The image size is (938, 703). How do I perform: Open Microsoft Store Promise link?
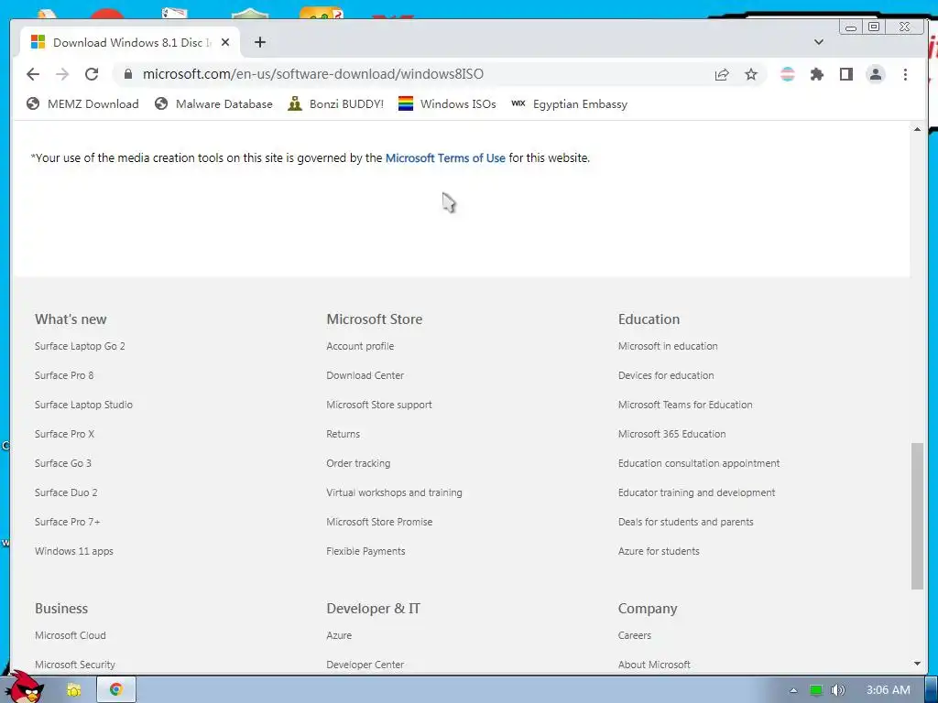[x=379, y=522]
